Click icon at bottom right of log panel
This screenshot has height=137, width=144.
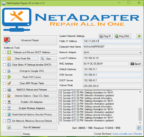coord(139,128)
